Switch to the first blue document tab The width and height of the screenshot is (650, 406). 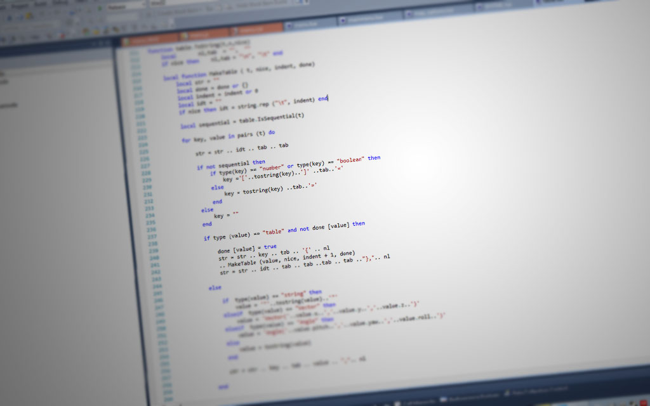pyautogui.click(x=310, y=25)
